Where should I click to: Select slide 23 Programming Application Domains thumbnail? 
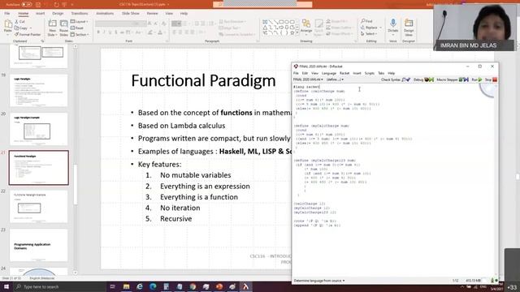coord(39,245)
